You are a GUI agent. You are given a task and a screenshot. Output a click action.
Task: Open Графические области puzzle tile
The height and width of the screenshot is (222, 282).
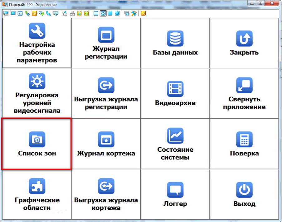point(37,194)
